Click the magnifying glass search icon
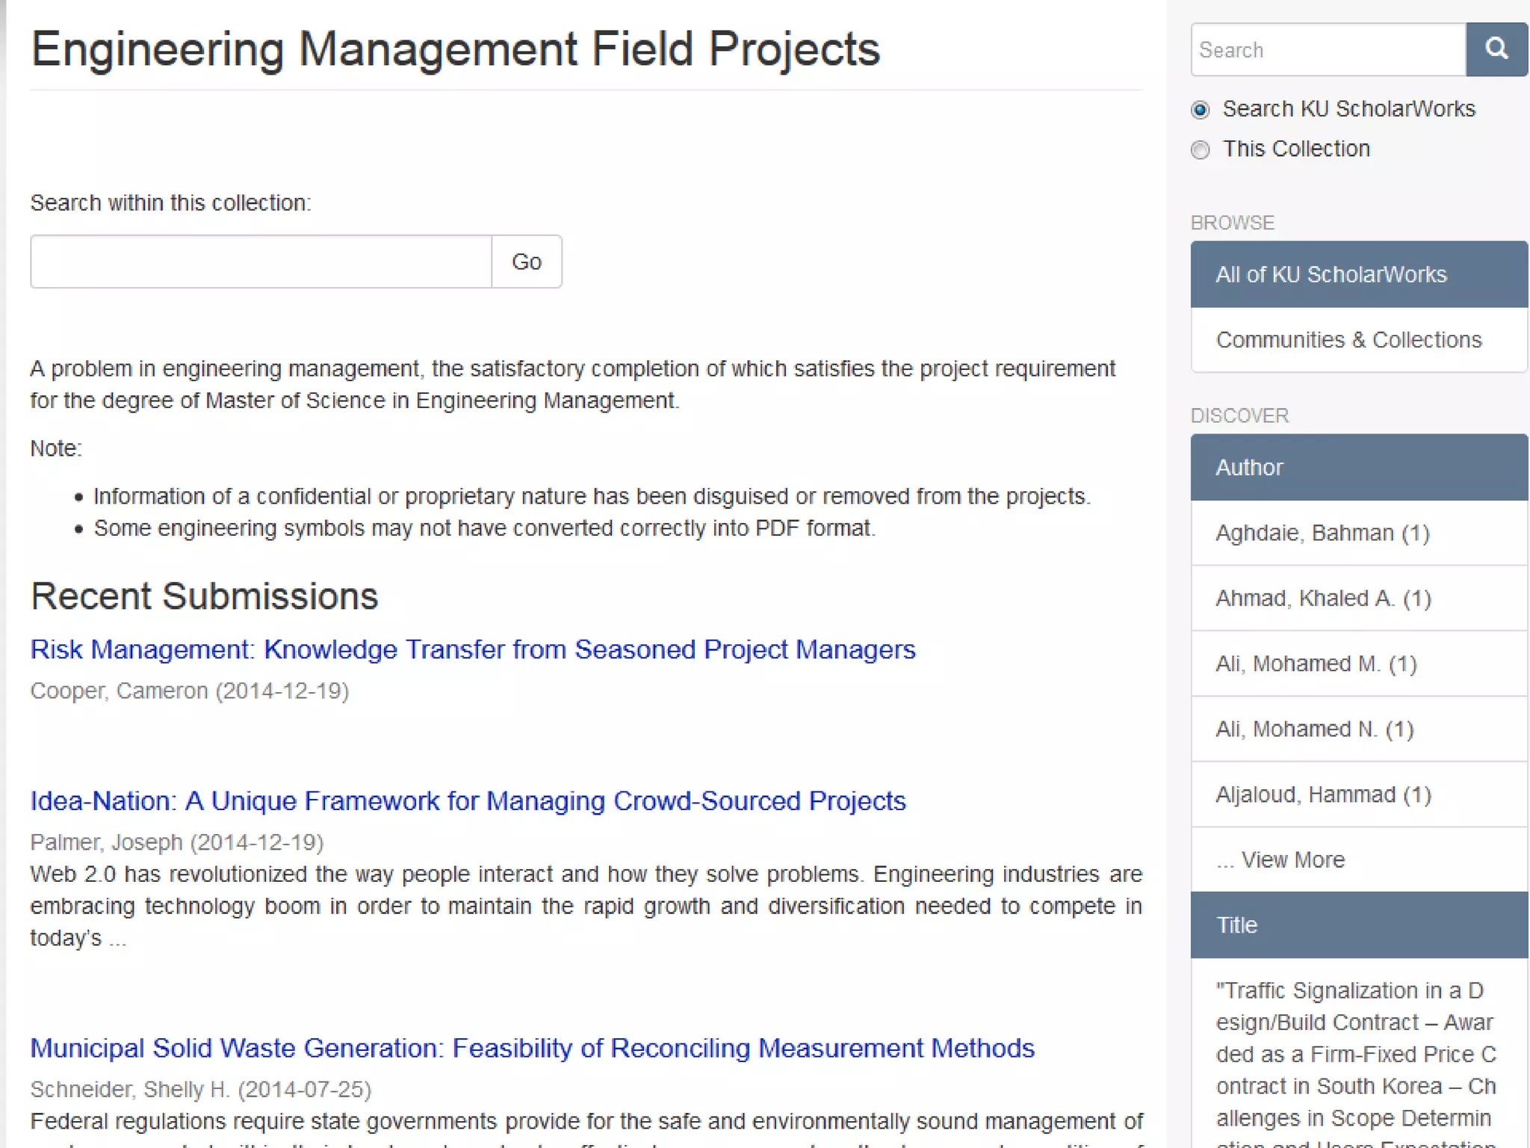The width and height of the screenshot is (1530, 1148). [1496, 49]
